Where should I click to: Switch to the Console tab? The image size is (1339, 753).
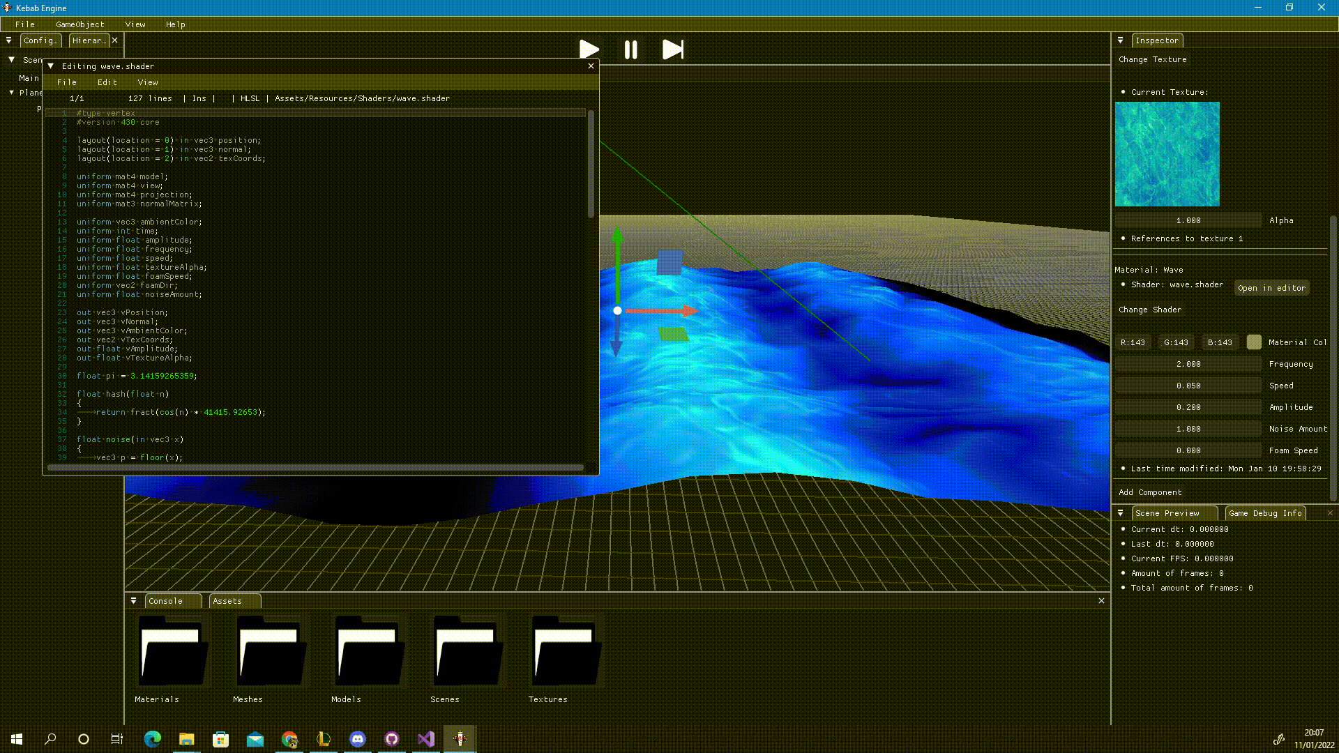tap(173, 601)
